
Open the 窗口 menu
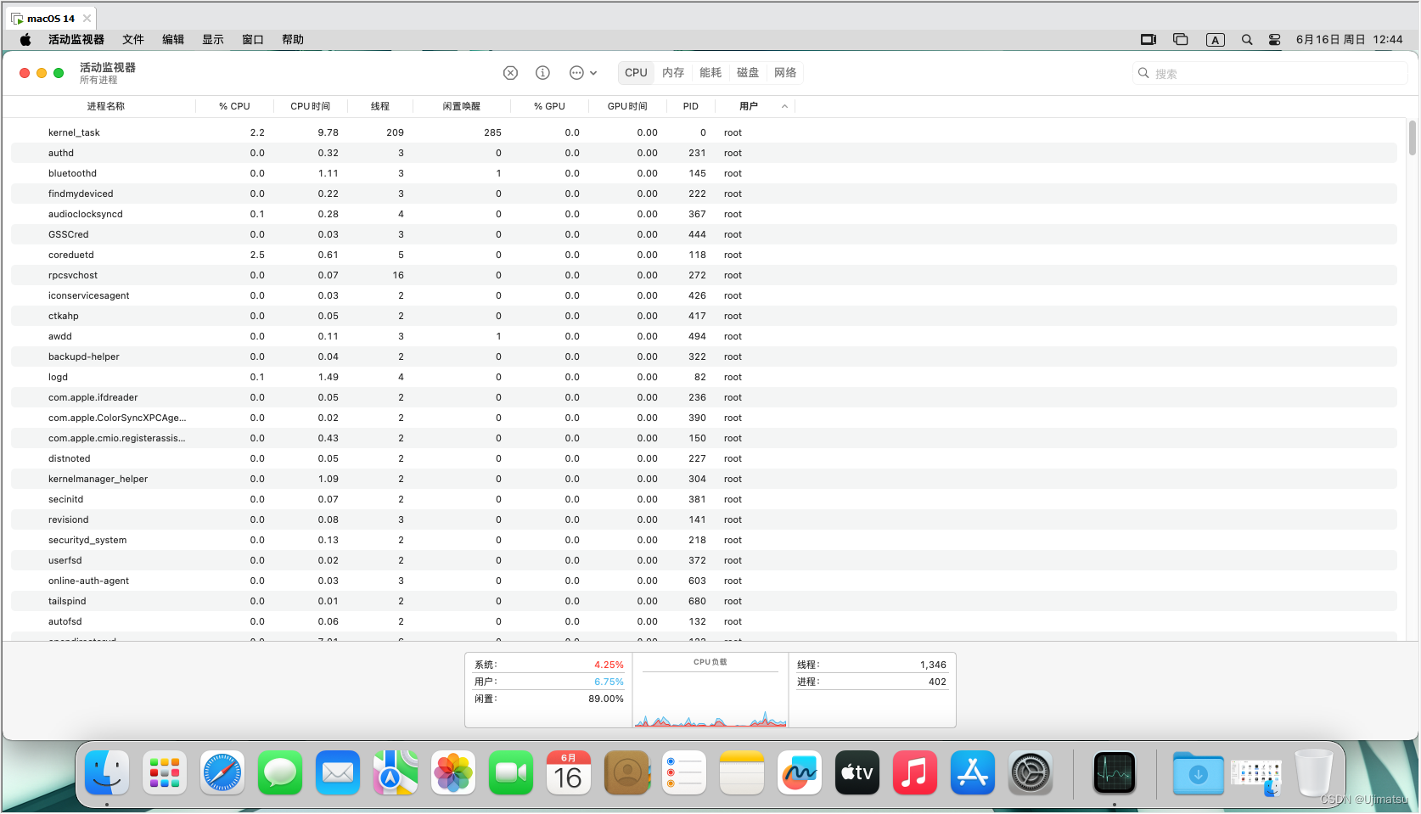point(253,39)
